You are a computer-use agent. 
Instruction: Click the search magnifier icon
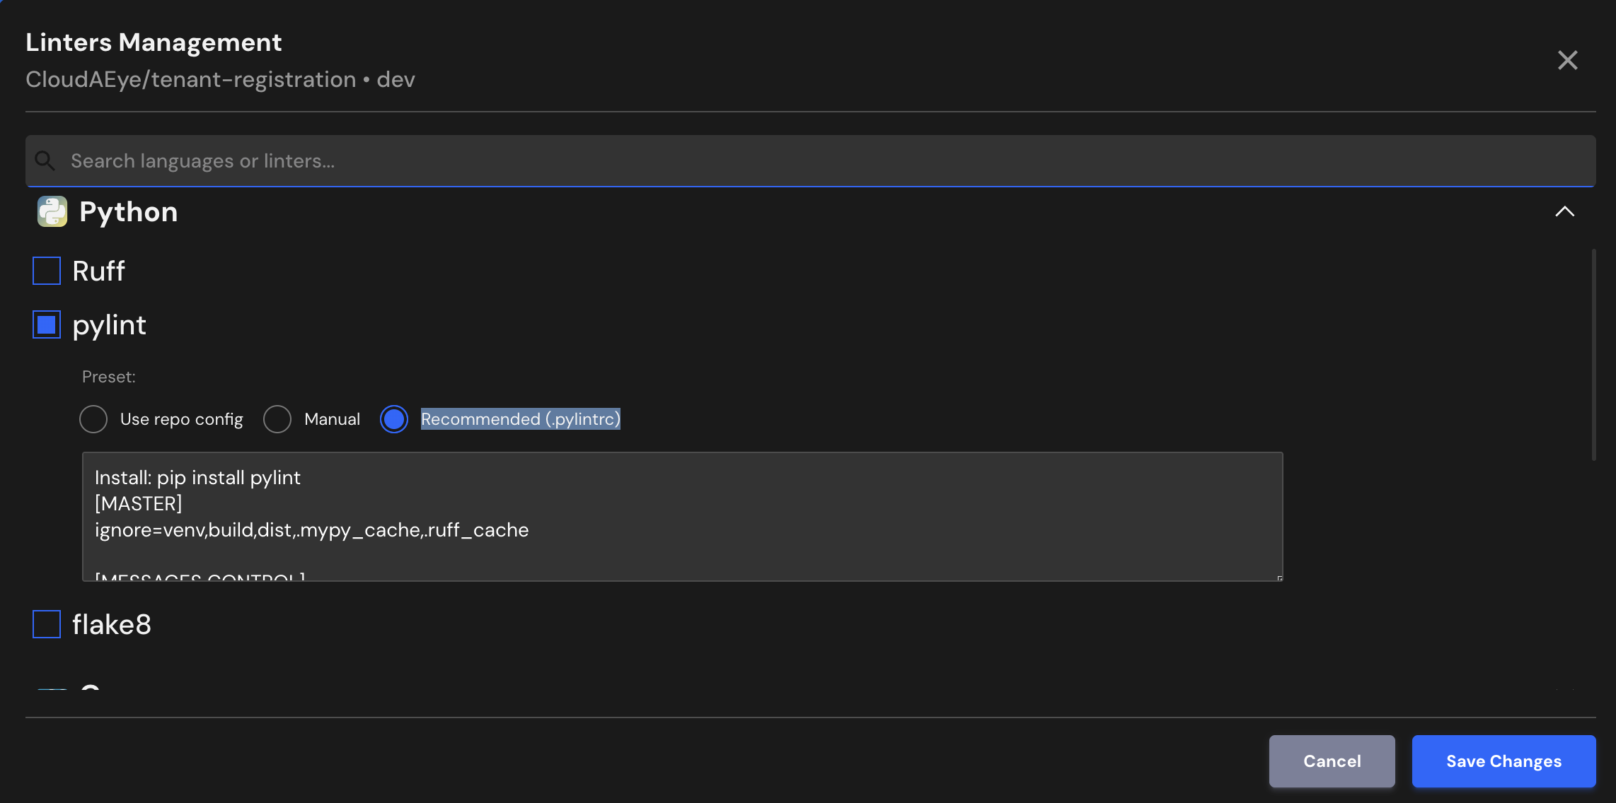click(x=45, y=160)
